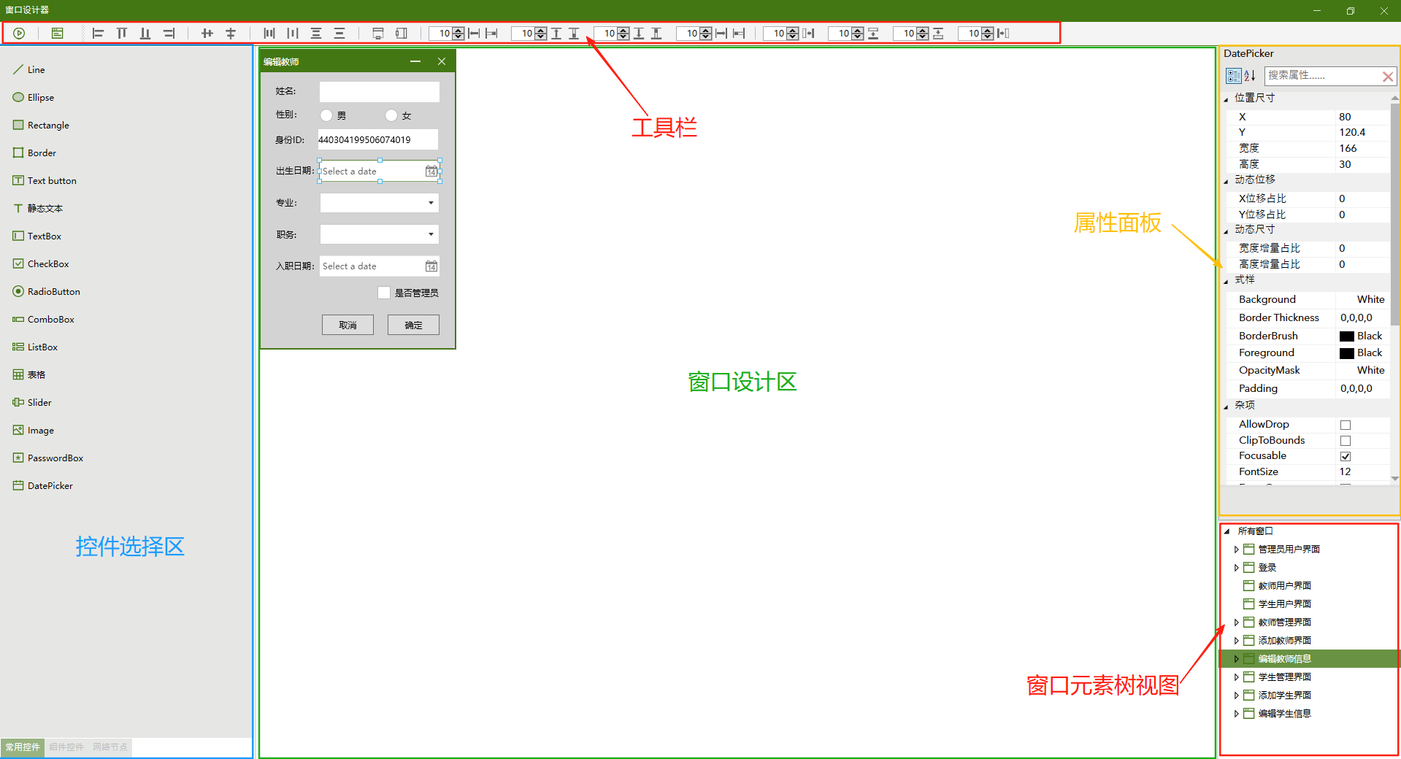Click the BorderBrush black color swatch
Screen dimensions: 1401x759
1347,336
